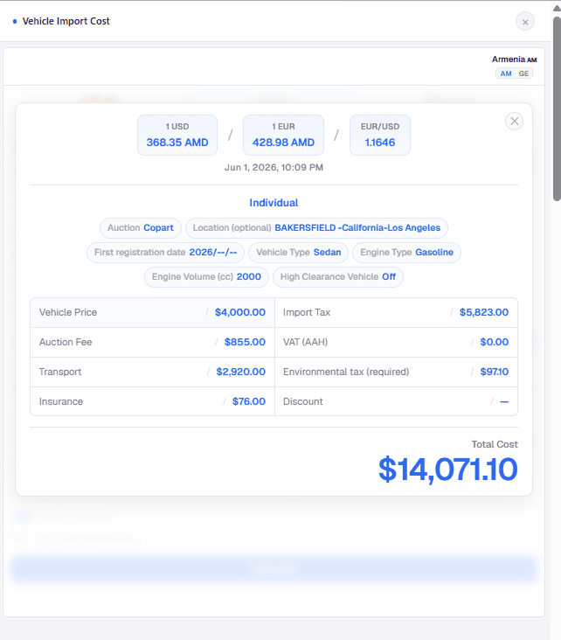Click the Jun 1, 2026 timestamp
This screenshot has height=640, width=561.
click(x=274, y=167)
